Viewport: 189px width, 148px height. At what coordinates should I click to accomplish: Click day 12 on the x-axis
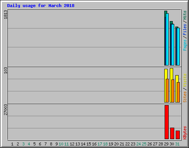[72, 144]
